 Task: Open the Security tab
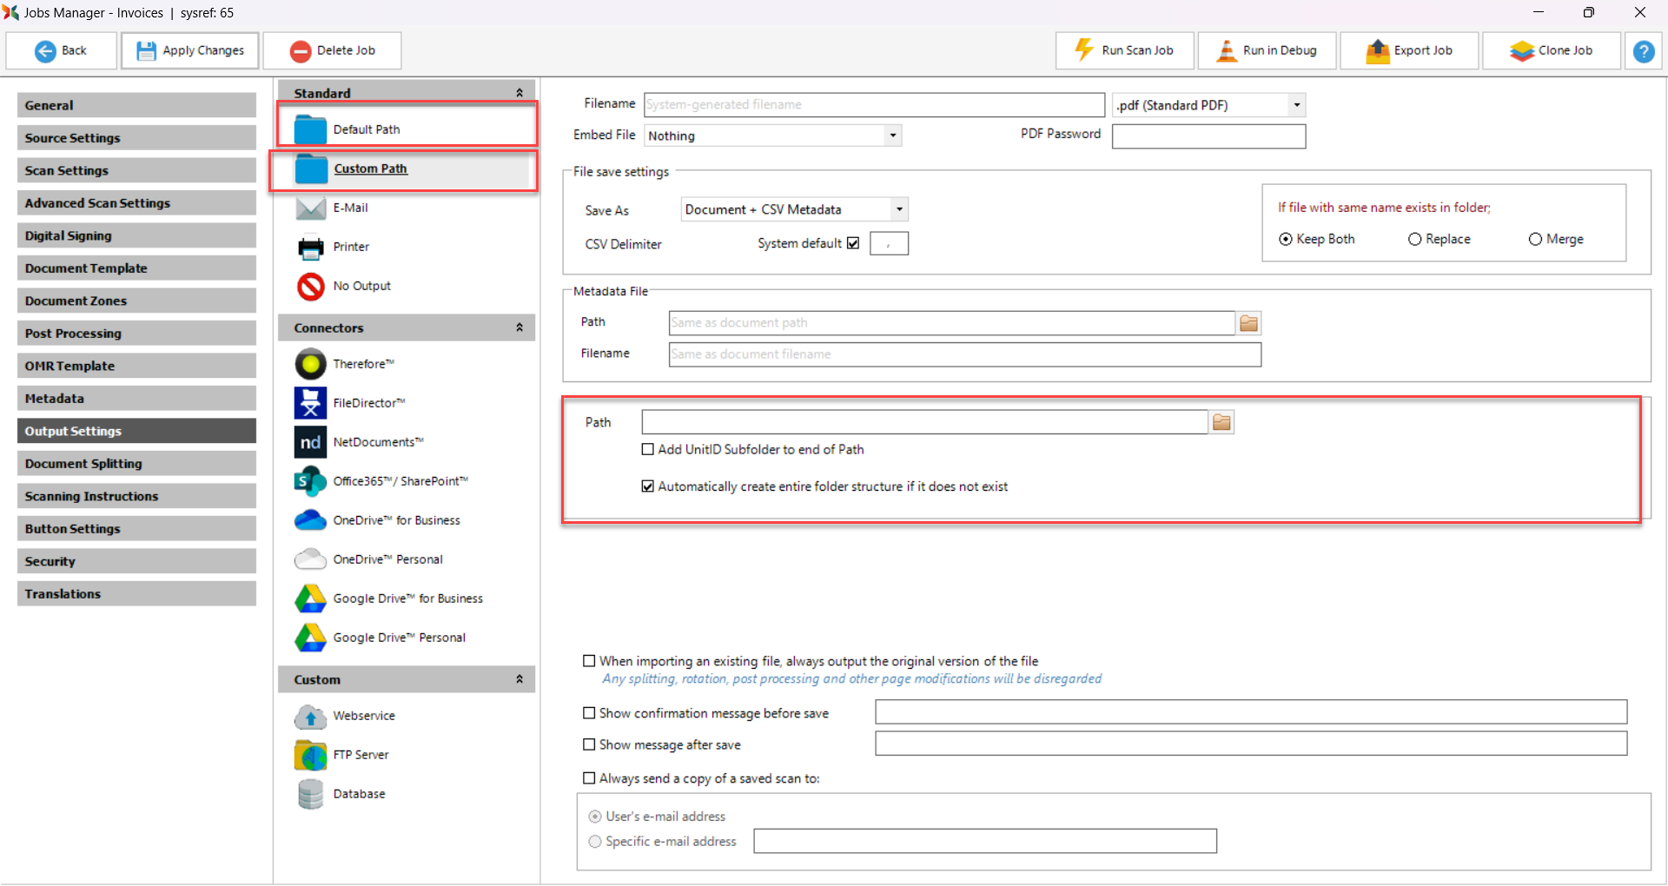pos(136,561)
